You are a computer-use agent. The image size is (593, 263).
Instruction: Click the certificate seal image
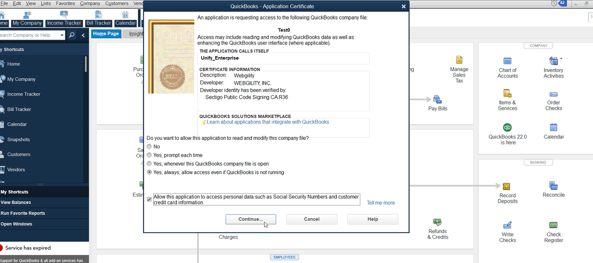point(172,77)
